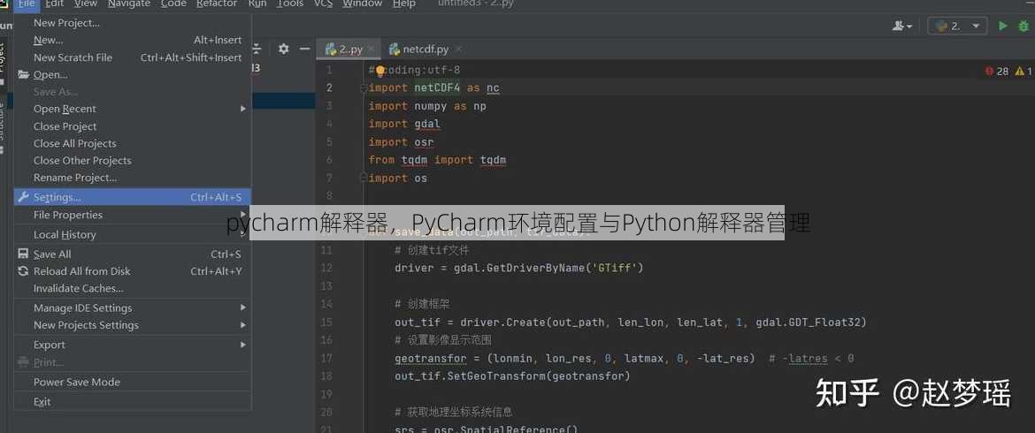Expand the Local History submenu
Image resolution: width=1035 pixels, height=433 pixels.
click(132, 235)
